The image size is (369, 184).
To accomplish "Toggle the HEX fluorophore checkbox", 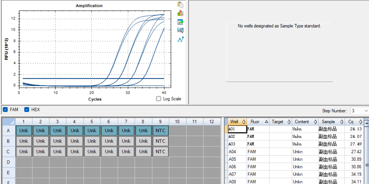I will coord(27,109).
